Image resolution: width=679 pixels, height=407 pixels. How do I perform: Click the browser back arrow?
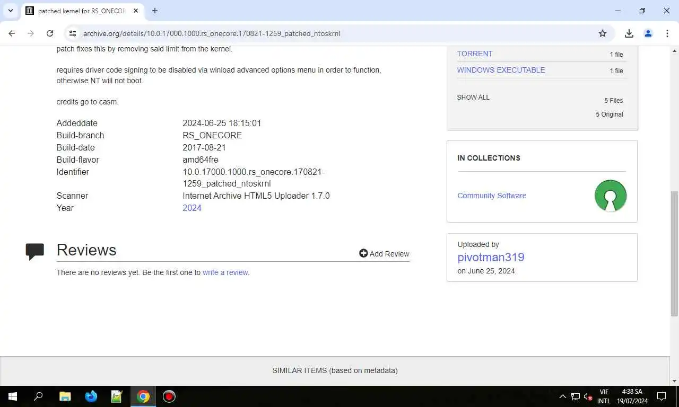12,33
